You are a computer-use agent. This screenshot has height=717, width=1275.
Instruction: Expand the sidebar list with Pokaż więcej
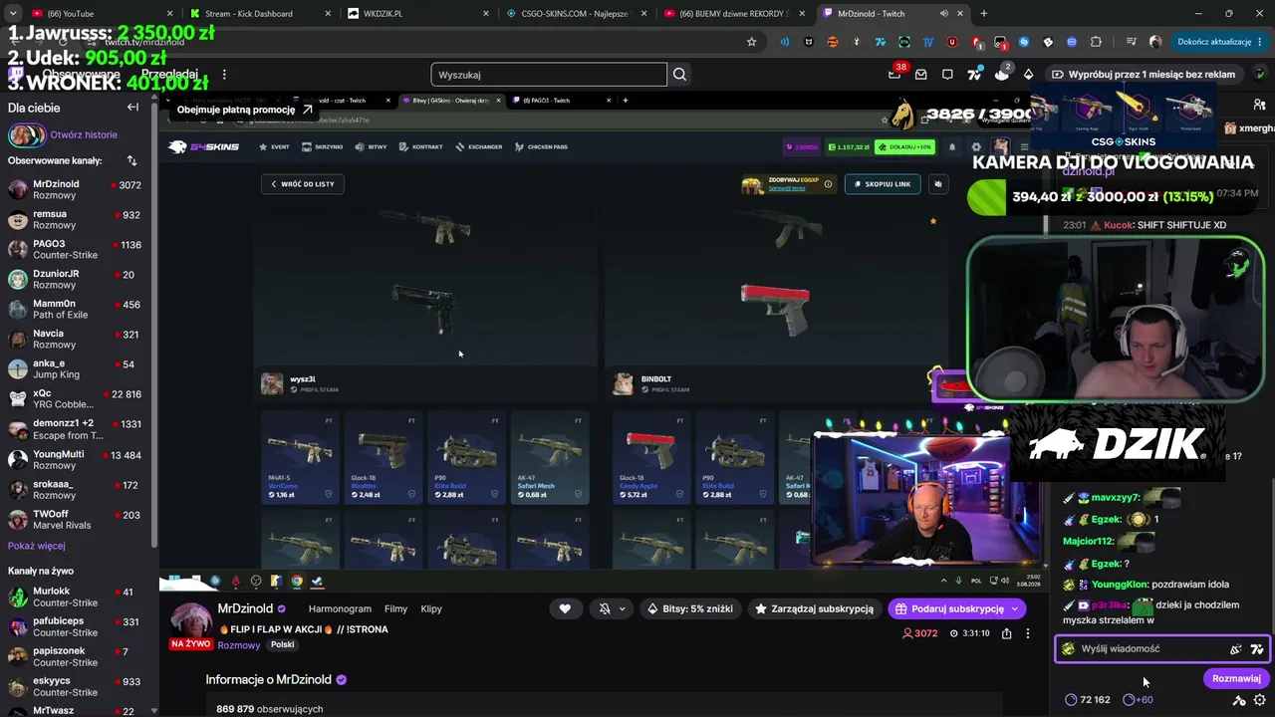click(37, 546)
